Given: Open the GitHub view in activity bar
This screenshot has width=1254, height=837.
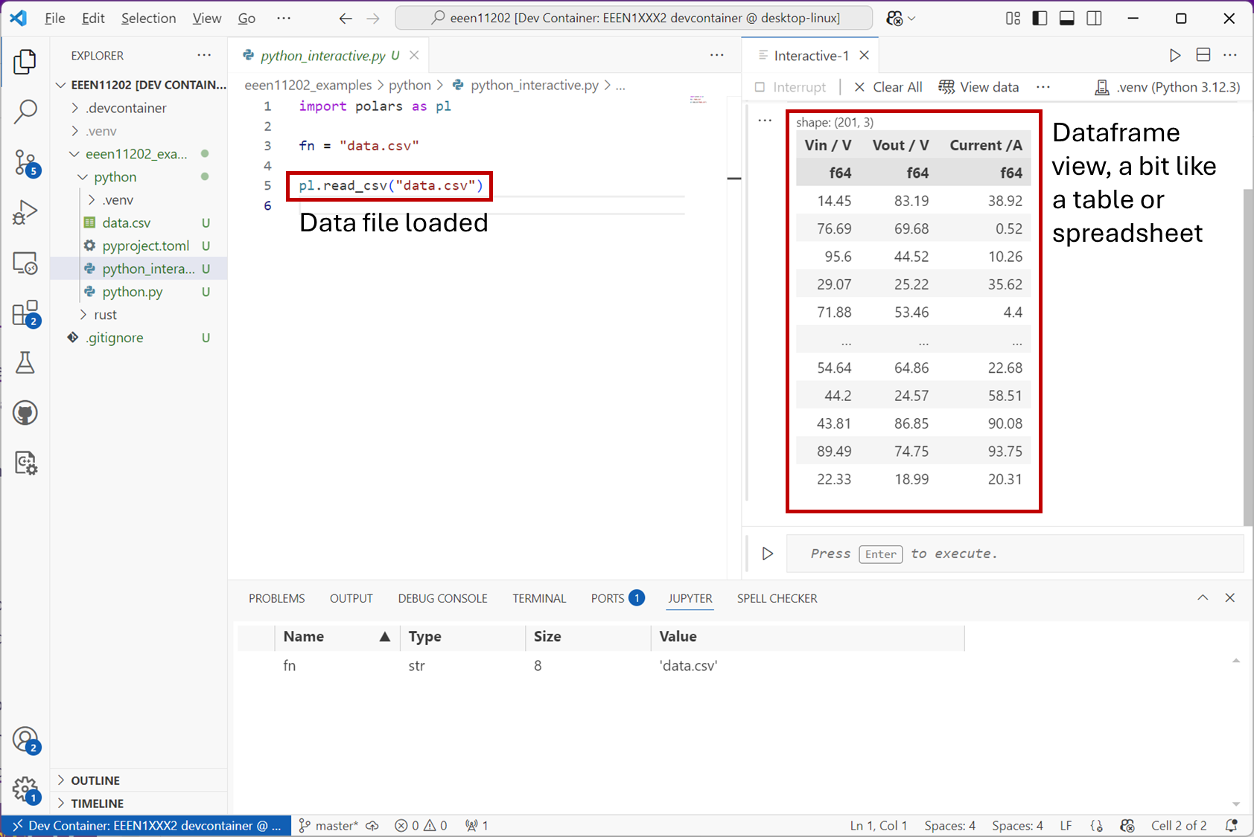Looking at the screenshot, I should pyautogui.click(x=25, y=413).
